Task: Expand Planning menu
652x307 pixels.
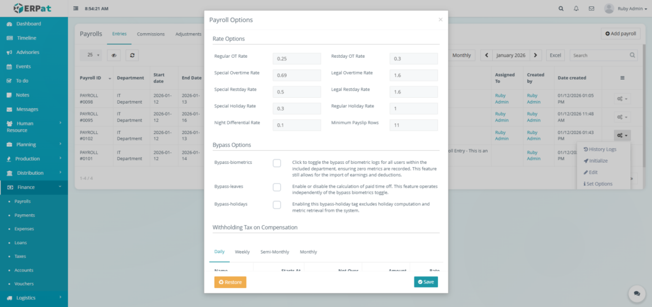Action: click(34, 144)
